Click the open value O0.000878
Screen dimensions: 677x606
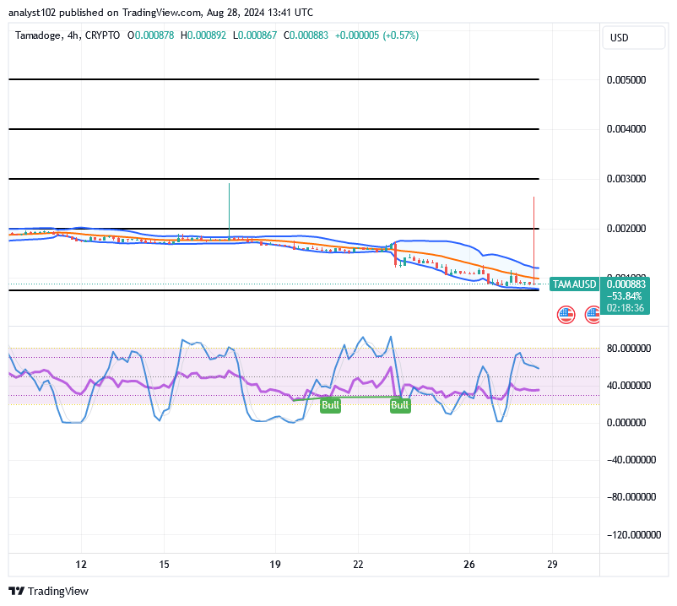pos(151,35)
